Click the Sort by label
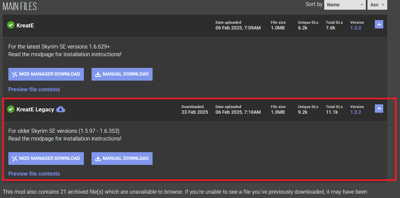The image size is (400, 198). (x=314, y=4)
